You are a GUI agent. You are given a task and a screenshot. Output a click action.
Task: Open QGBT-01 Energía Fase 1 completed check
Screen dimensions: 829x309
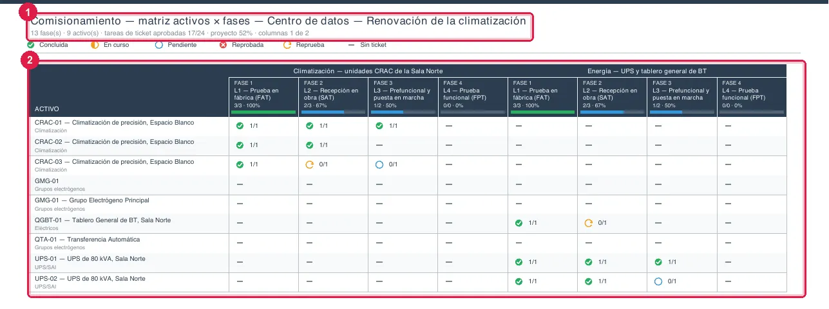coord(519,223)
